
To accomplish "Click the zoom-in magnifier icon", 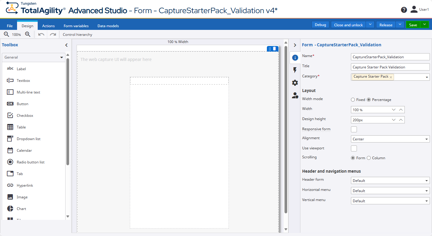I will (28, 34).
